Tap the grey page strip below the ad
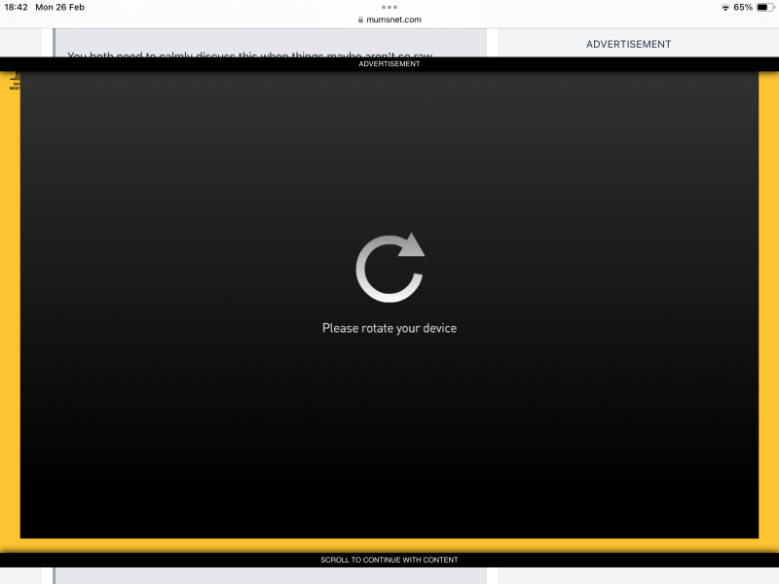This screenshot has width=779, height=584. (389, 576)
